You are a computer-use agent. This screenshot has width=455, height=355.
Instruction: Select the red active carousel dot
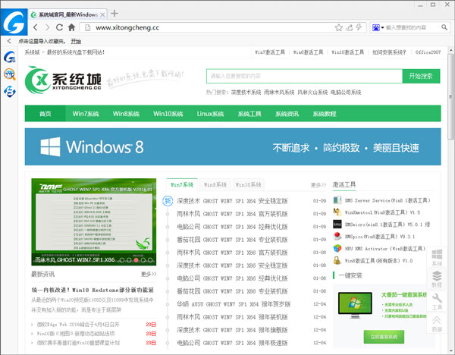coord(136,259)
